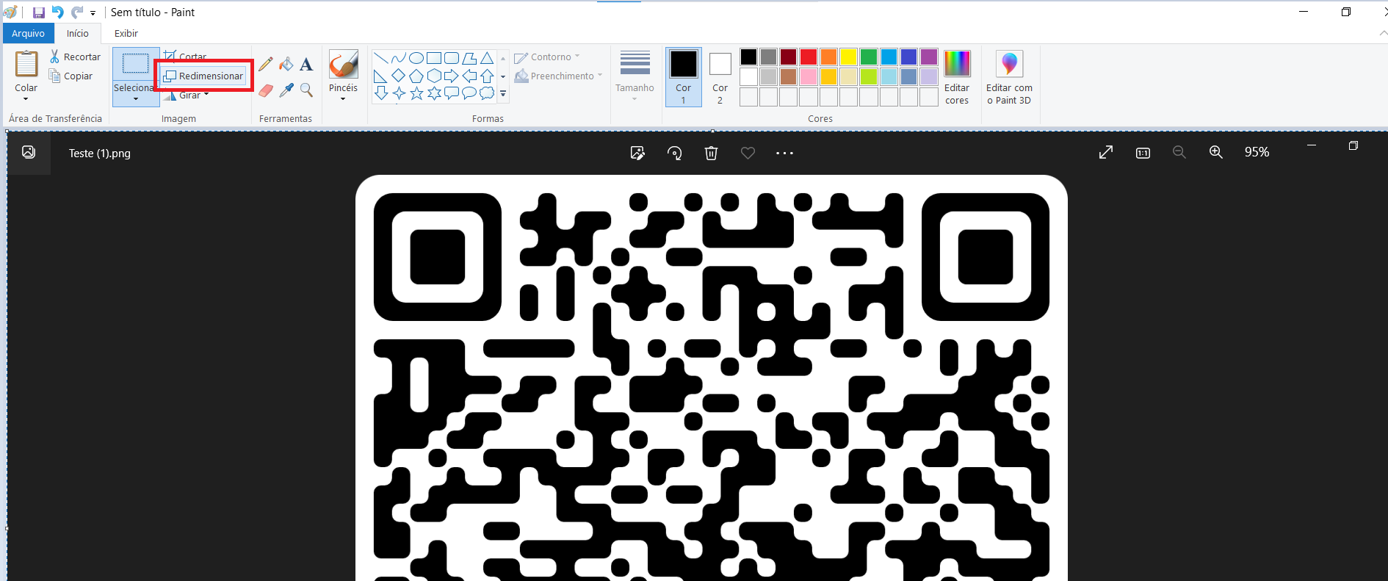Select the five-point star shape
Viewport: 1388px width, 581px height.
click(x=416, y=93)
